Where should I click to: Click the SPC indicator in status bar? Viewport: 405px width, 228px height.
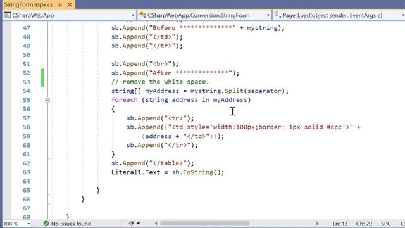[386, 224]
